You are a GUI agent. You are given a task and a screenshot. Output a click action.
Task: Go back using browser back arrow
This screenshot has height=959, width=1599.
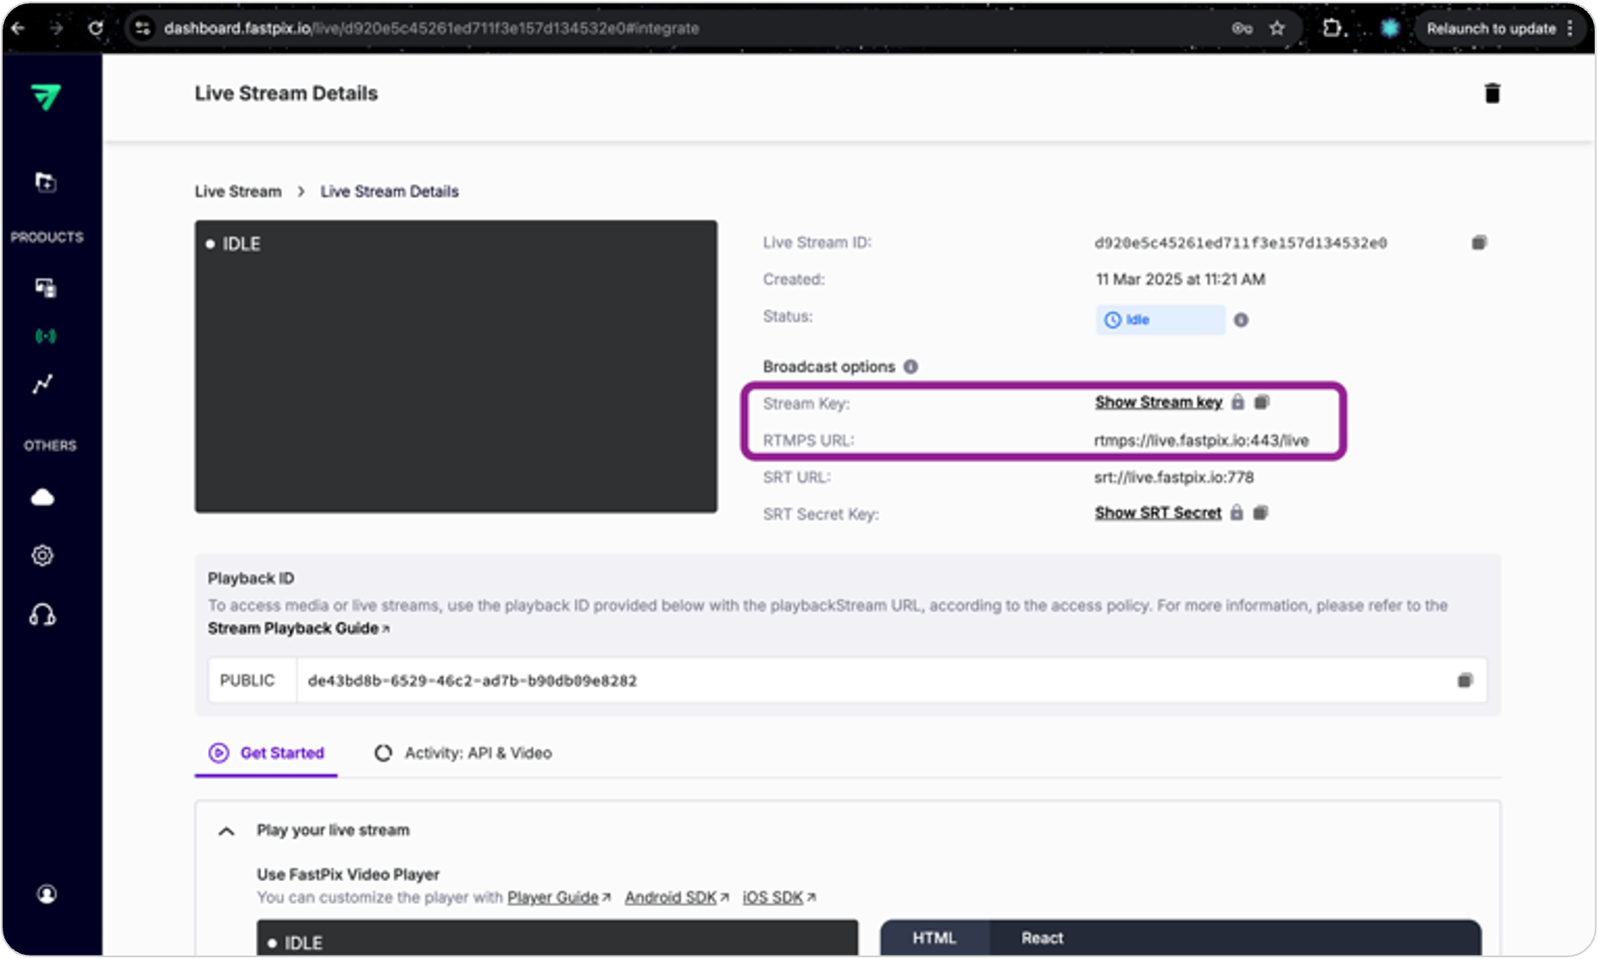18,28
